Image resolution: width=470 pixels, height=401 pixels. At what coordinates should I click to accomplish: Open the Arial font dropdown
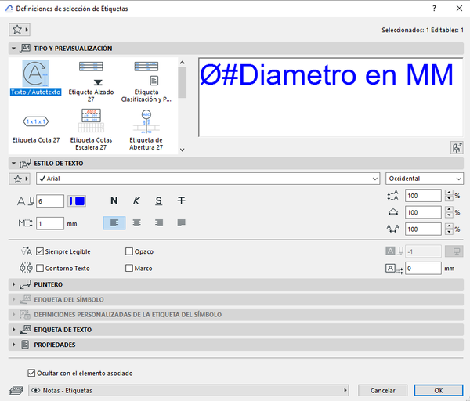coord(208,179)
